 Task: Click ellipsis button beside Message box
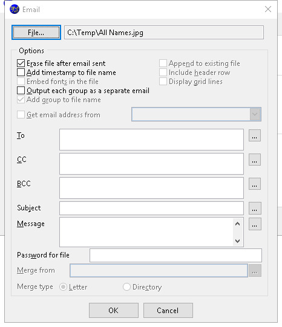255,224
